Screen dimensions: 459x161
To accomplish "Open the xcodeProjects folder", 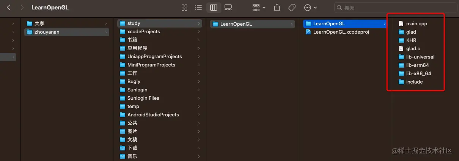I will pos(143,32).
